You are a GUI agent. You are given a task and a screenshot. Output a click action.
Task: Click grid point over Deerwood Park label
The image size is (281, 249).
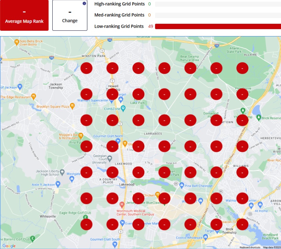pos(216,120)
